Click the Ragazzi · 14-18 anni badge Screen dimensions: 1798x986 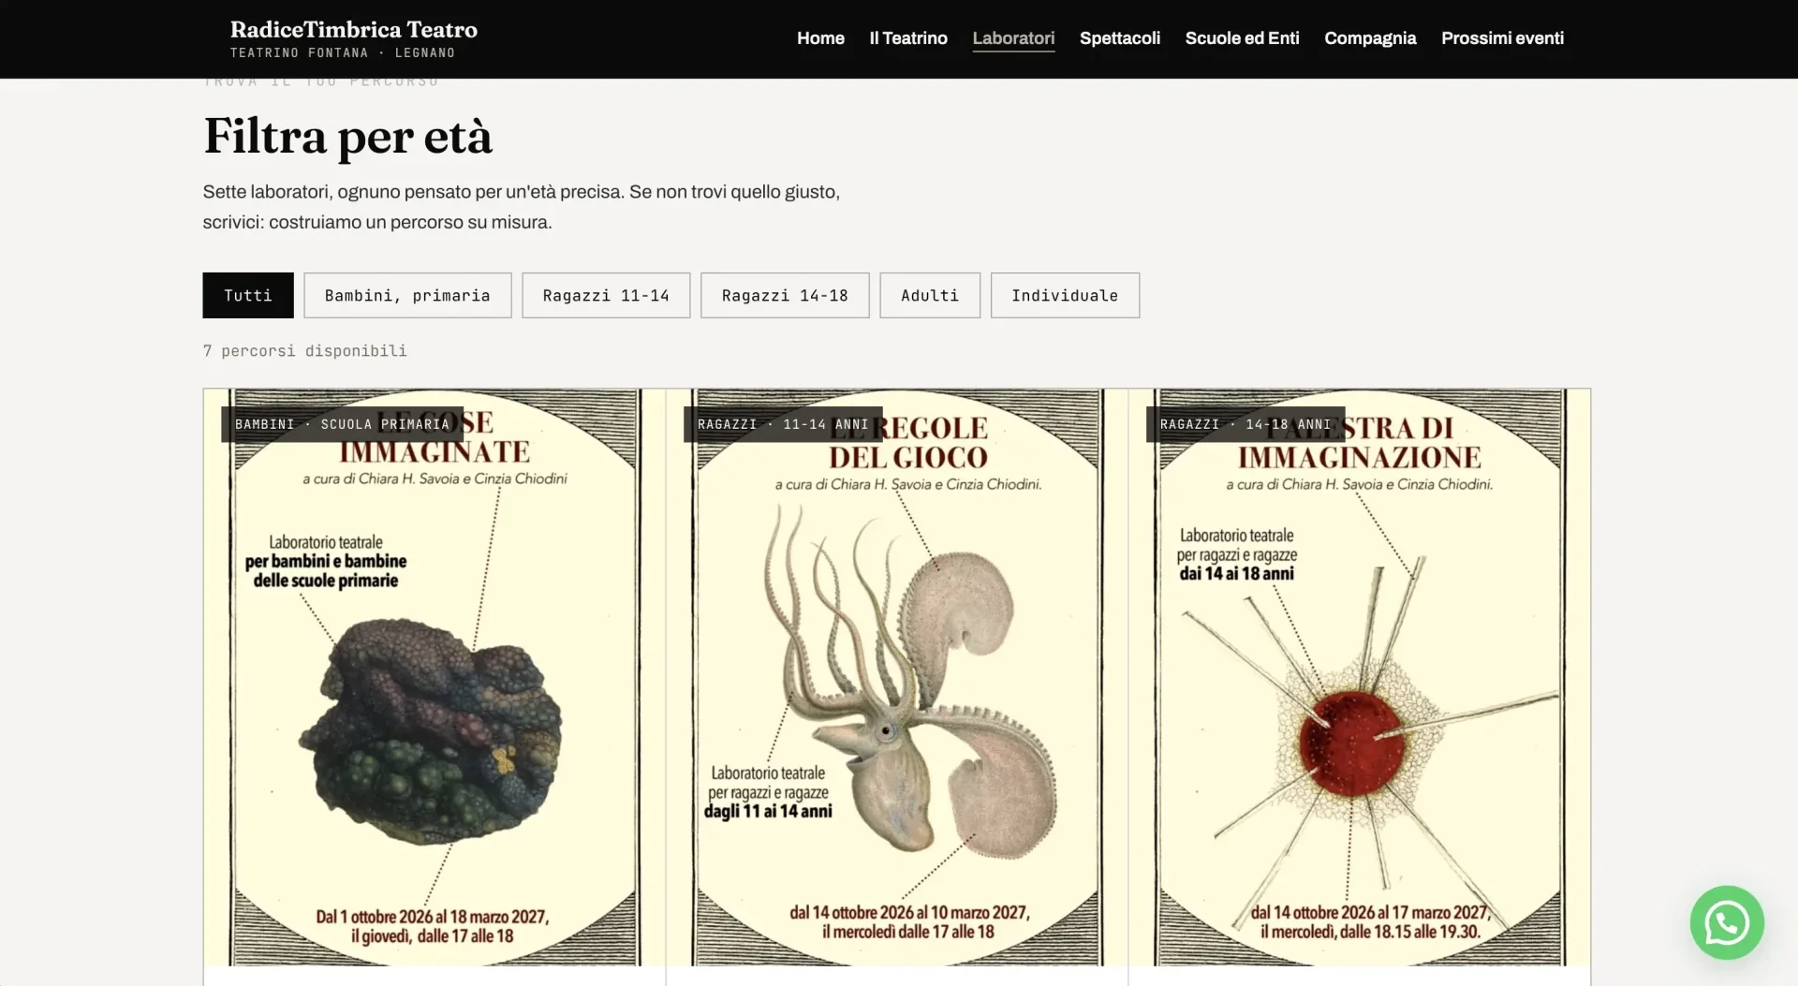pyautogui.click(x=1245, y=424)
